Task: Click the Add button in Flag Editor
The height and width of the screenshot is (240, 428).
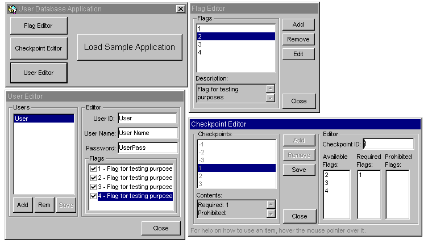Action: [298, 24]
